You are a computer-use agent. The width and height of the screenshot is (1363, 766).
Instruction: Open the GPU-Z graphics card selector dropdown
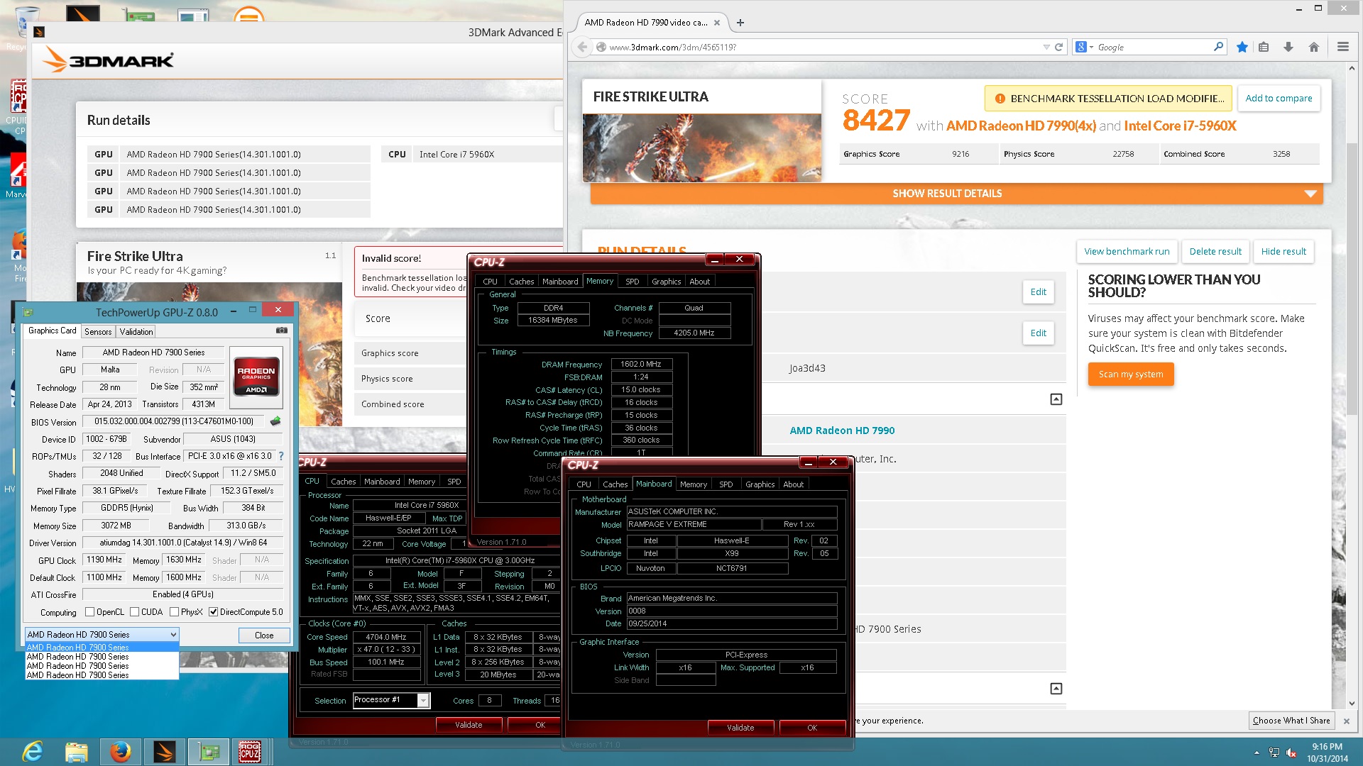[x=102, y=634]
